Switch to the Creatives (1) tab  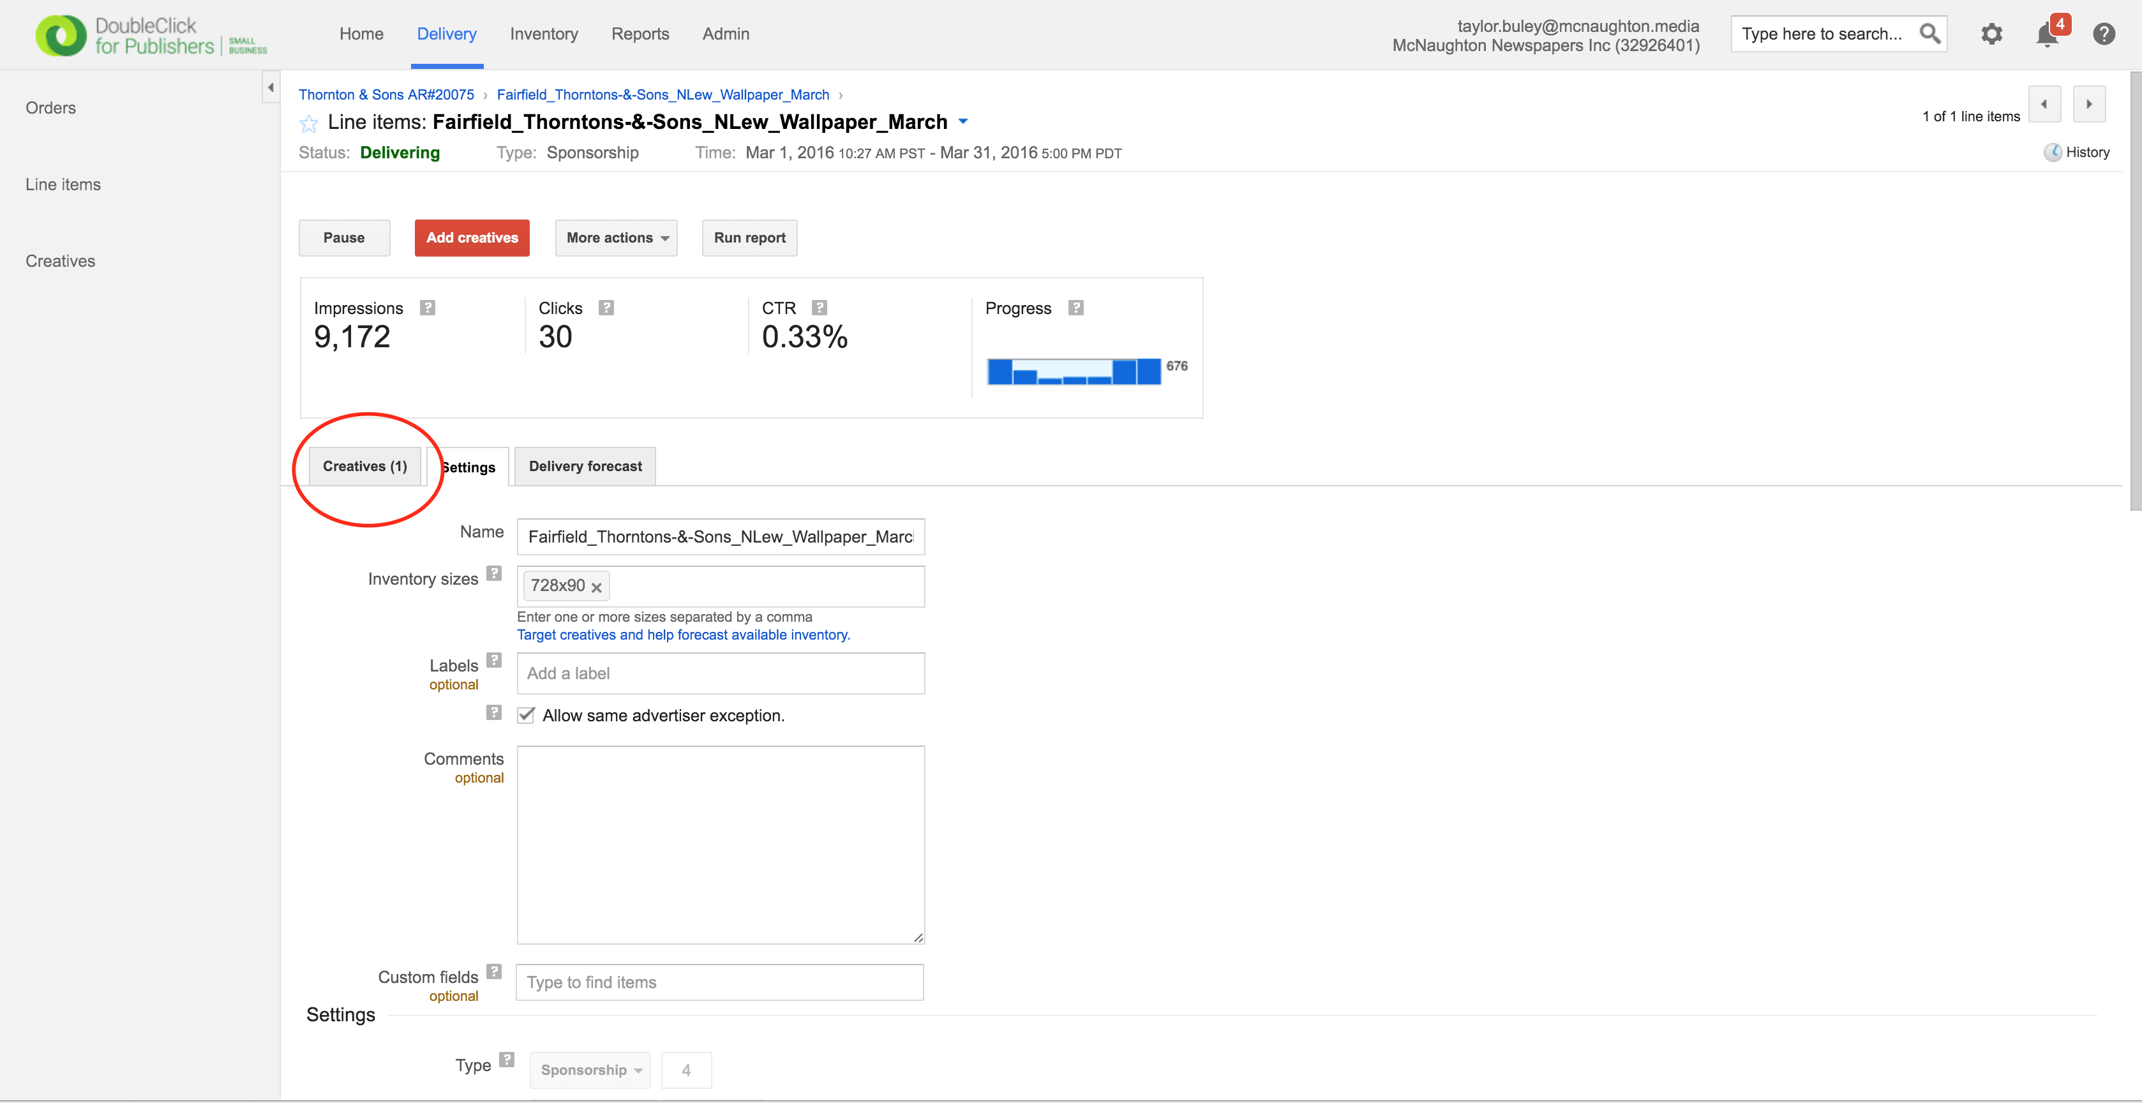pyautogui.click(x=365, y=467)
